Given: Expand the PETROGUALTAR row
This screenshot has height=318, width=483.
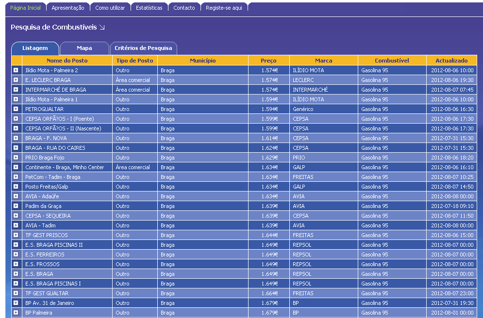Looking at the screenshot, I should (16, 109).
